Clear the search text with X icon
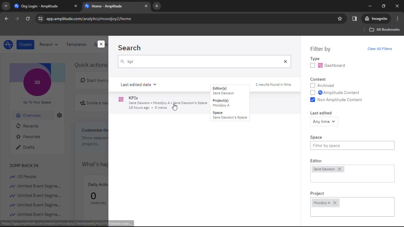 [x=285, y=61]
